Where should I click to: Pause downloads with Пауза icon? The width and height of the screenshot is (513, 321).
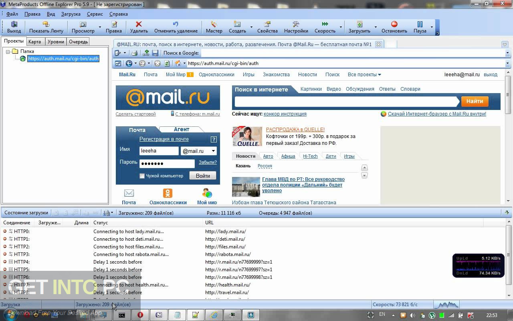pyautogui.click(x=420, y=27)
